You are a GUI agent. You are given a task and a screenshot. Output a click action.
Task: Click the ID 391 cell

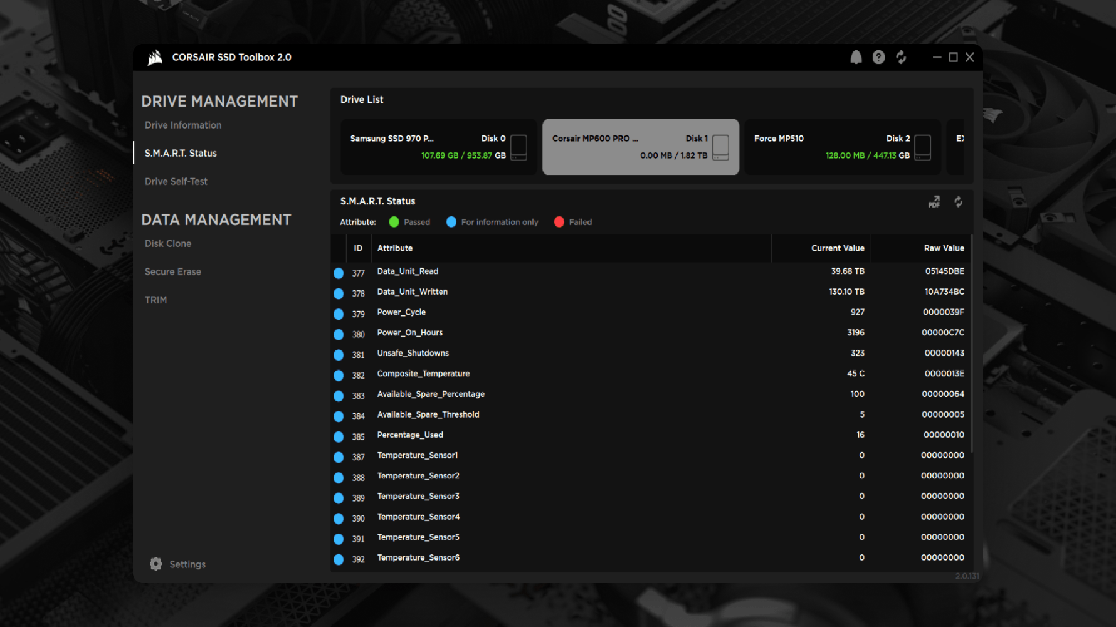(x=358, y=539)
